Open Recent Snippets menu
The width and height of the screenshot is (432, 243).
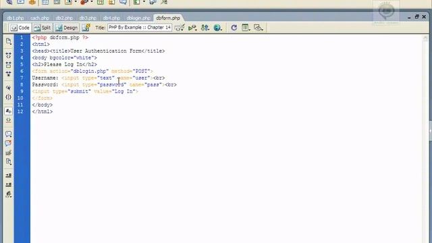click(x=9, y=162)
